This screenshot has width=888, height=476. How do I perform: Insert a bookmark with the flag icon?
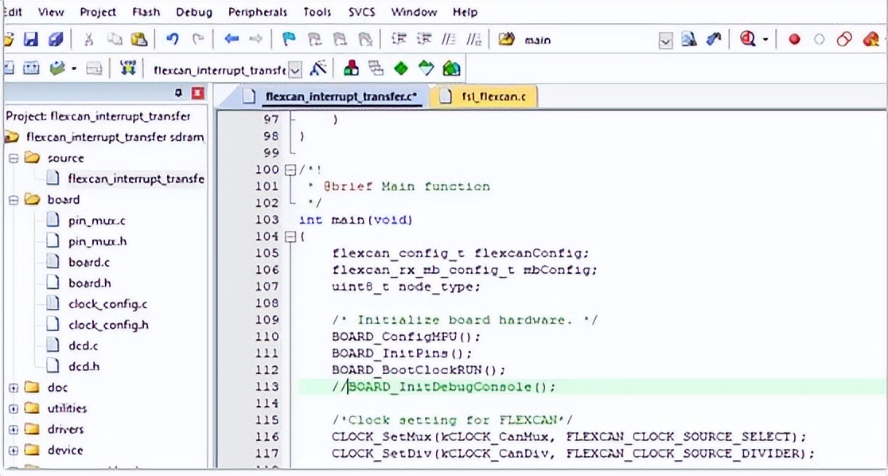[x=288, y=39]
